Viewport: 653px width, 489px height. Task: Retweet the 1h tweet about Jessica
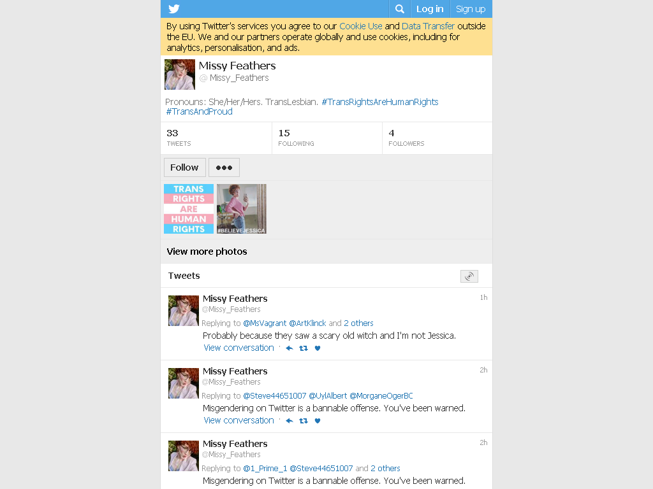[x=304, y=348]
